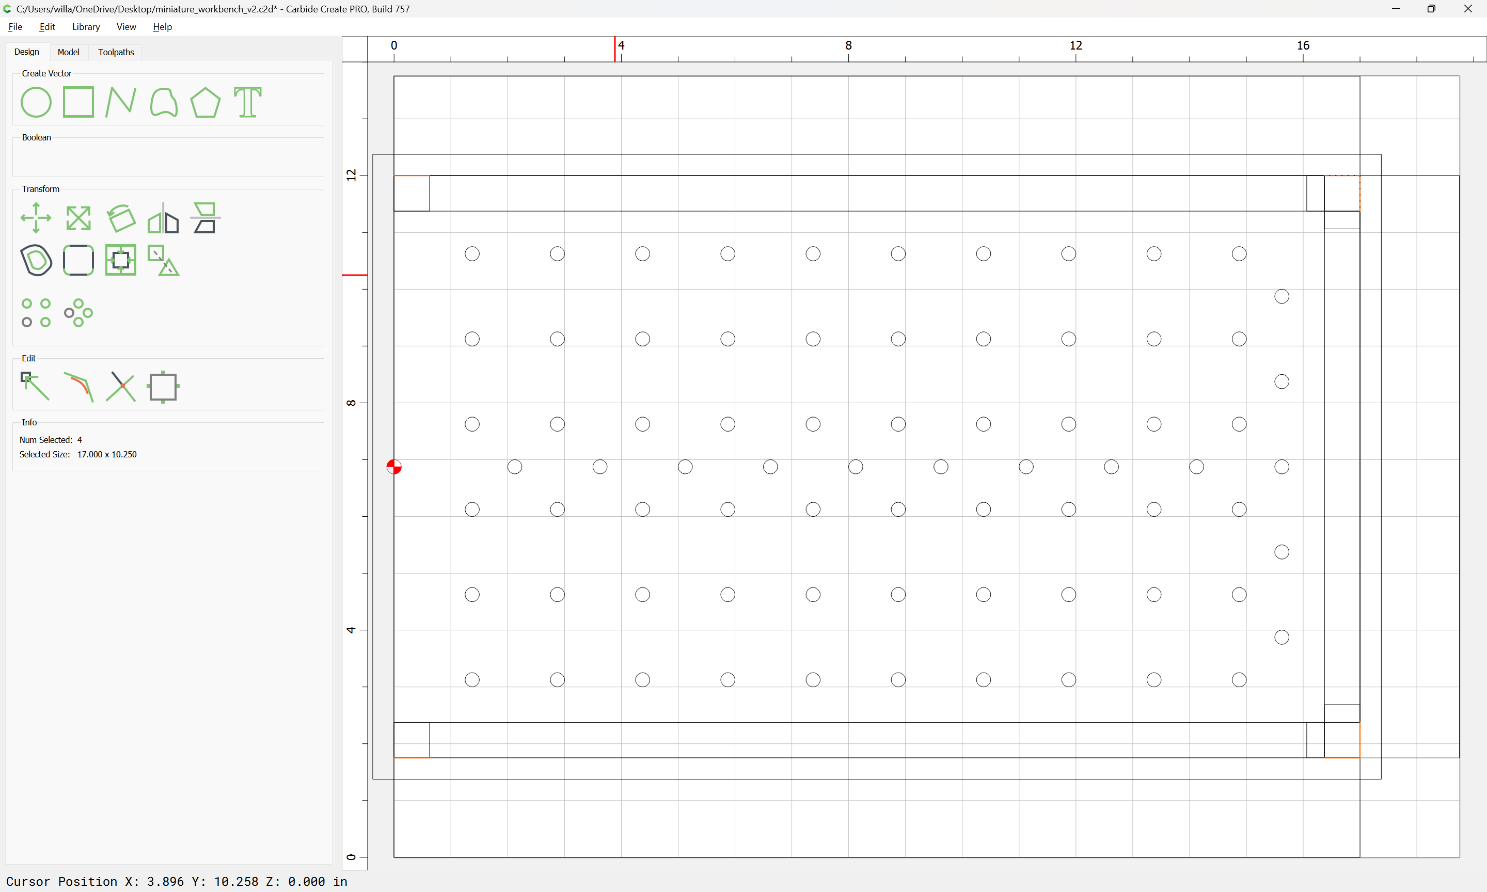Click the 'Num Selected: 4' info text

pyautogui.click(x=51, y=440)
